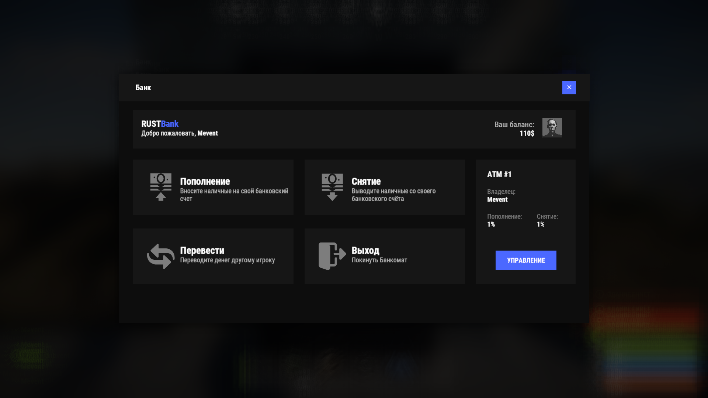Click the Пополнение 1% fee value
The height and width of the screenshot is (398, 708).
pos(491,224)
